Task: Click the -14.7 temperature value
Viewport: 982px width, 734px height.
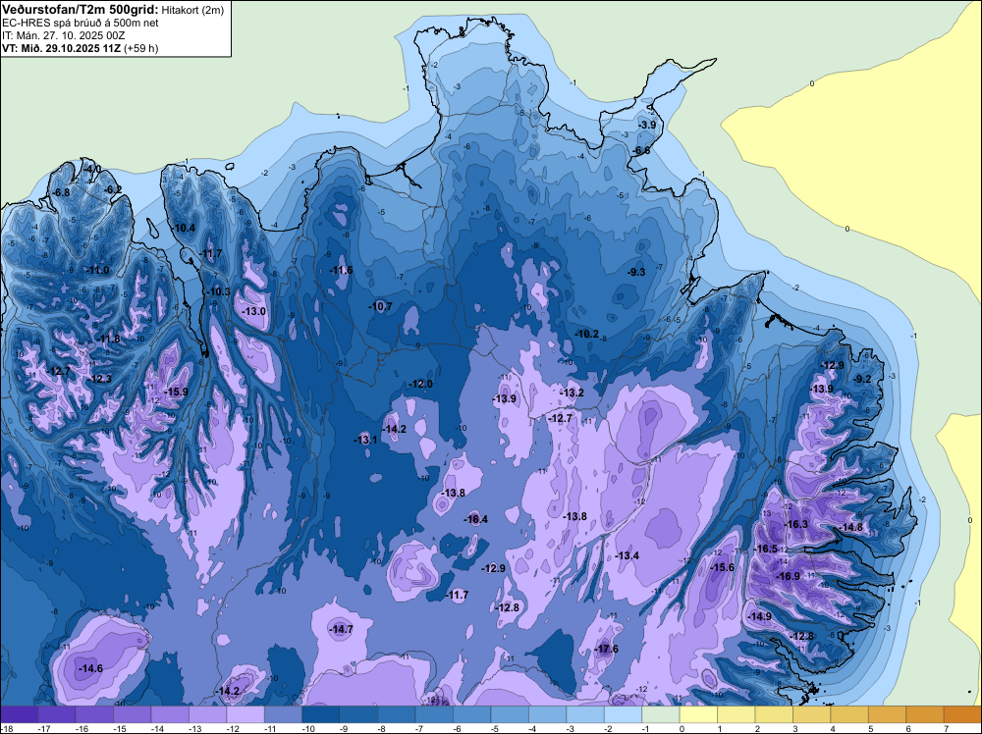Action: click(x=342, y=630)
